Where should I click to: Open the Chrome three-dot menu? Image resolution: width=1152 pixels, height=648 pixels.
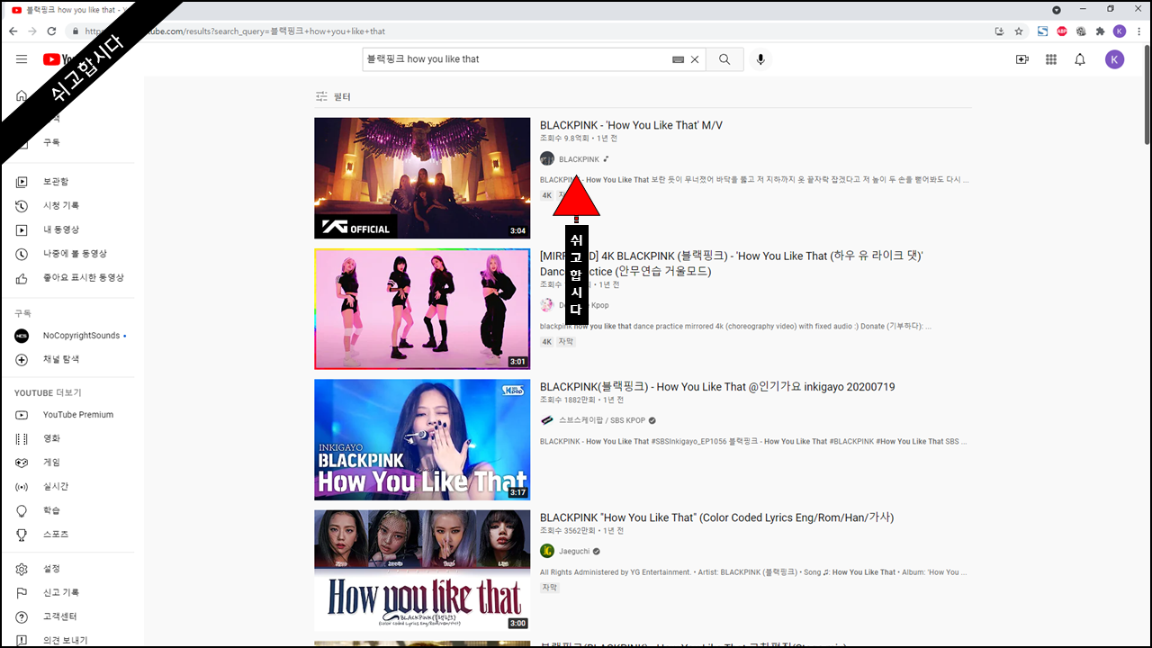[1139, 31]
